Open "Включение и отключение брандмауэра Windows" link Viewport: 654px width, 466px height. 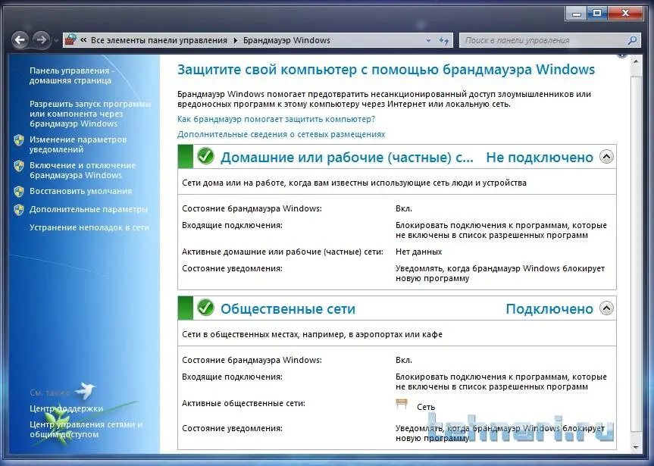tap(83, 170)
